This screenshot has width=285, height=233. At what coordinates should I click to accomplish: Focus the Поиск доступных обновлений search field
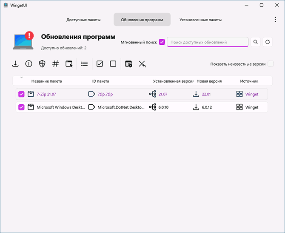[x=208, y=42]
